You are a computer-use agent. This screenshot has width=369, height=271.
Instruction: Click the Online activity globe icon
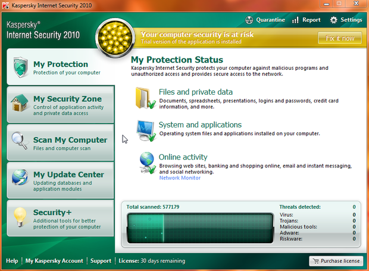[x=148, y=163]
